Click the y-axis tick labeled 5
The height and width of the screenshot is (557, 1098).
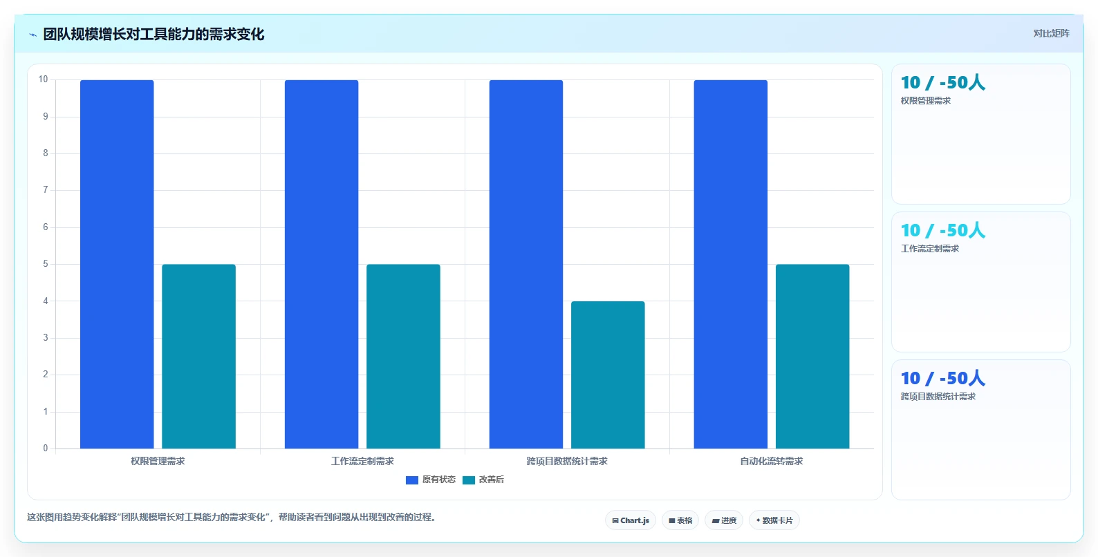[46, 264]
